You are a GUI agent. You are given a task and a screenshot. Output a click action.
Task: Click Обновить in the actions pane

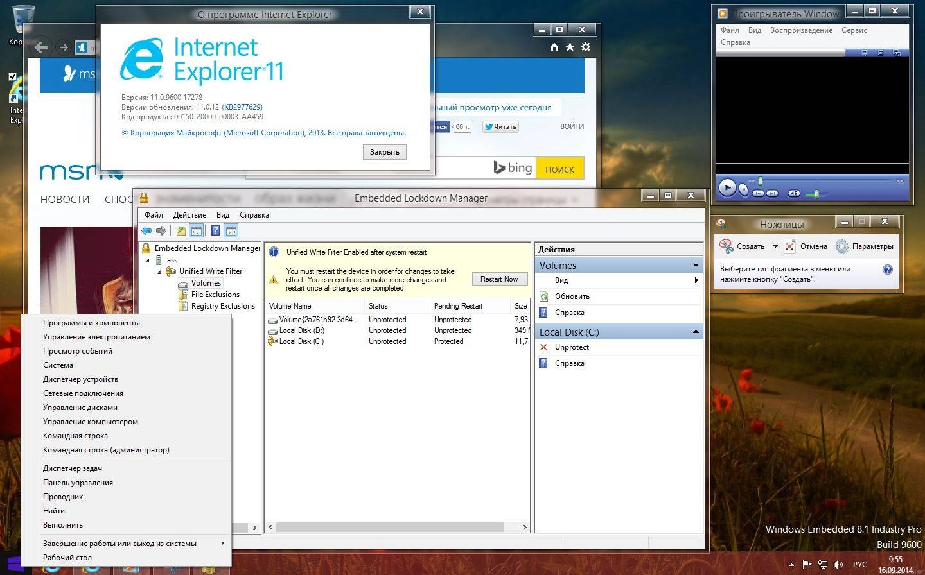click(572, 296)
